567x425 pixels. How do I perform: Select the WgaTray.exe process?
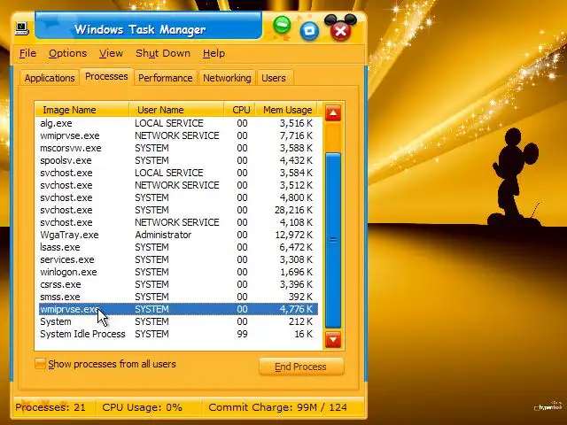click(178, 235)
